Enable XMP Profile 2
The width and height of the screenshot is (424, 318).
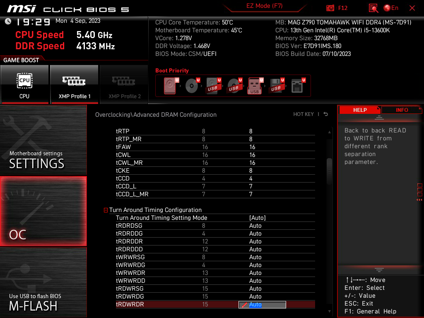(124, 84)
